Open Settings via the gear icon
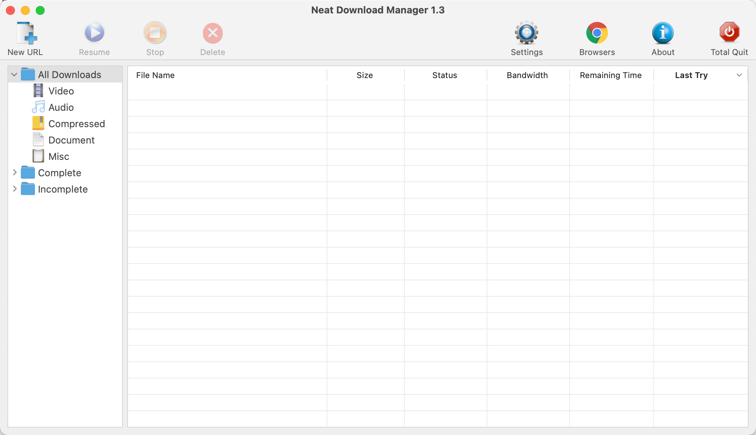Screen dimensions: 756x435 526,33
